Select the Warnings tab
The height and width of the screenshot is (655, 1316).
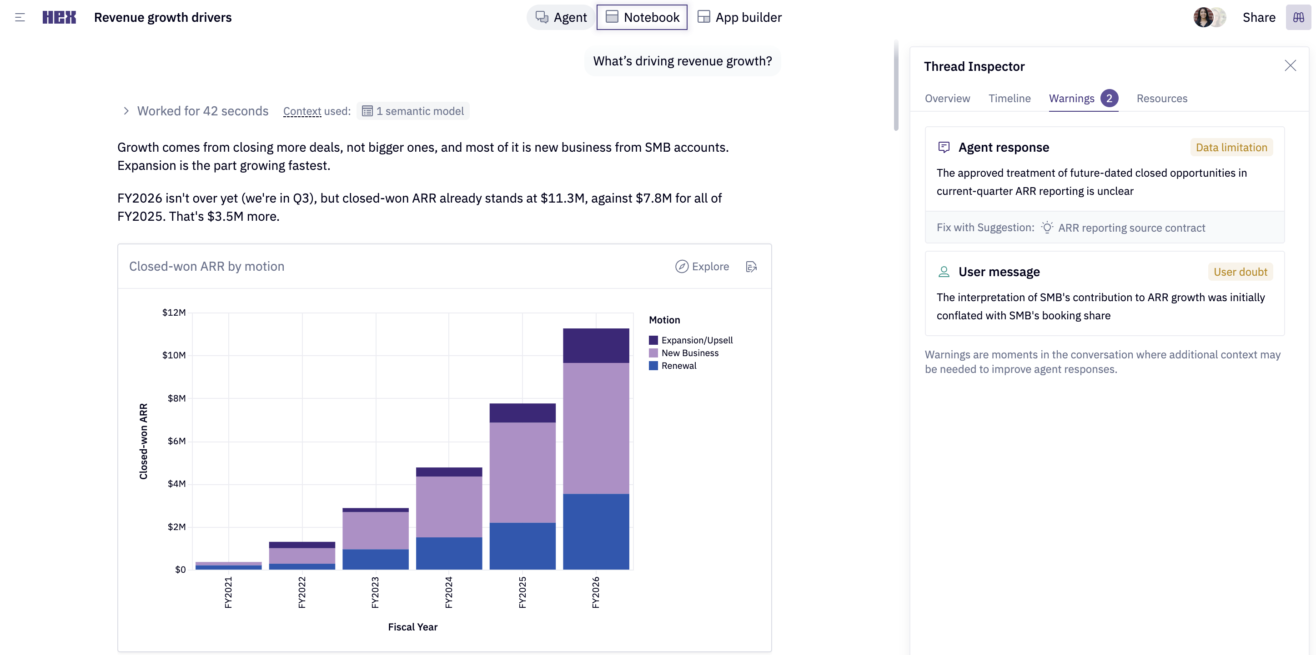[1083, 99]
